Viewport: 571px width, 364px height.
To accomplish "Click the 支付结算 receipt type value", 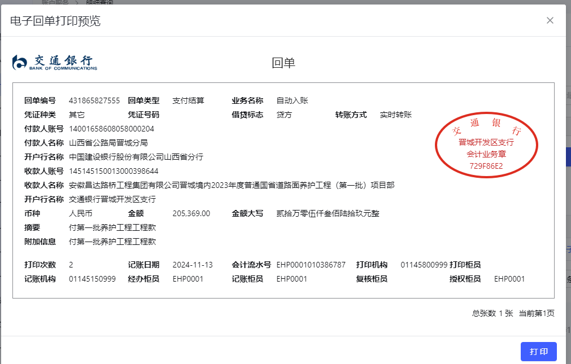I will click(188, 100).
